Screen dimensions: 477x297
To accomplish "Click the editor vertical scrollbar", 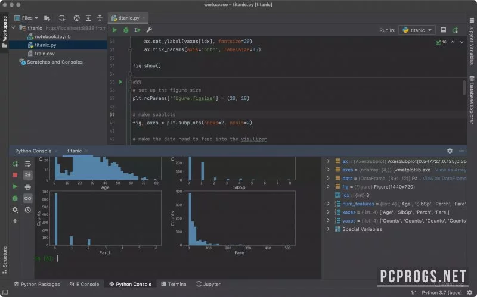I will tap(464, 87).
